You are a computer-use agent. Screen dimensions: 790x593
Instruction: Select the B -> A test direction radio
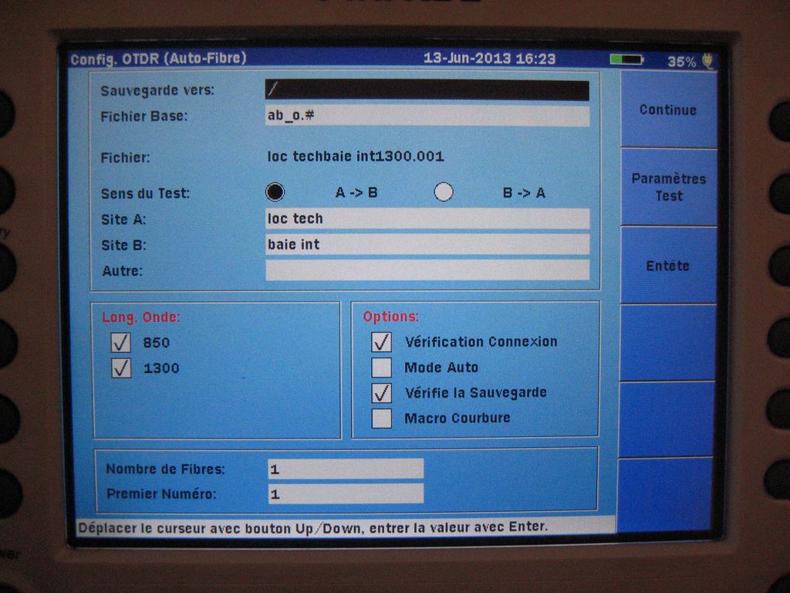[444, 192]
